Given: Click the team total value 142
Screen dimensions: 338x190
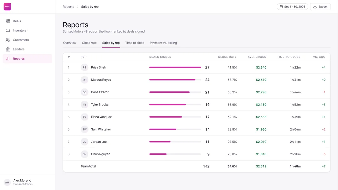Looking at the screenshot, I should coord(206,166).
